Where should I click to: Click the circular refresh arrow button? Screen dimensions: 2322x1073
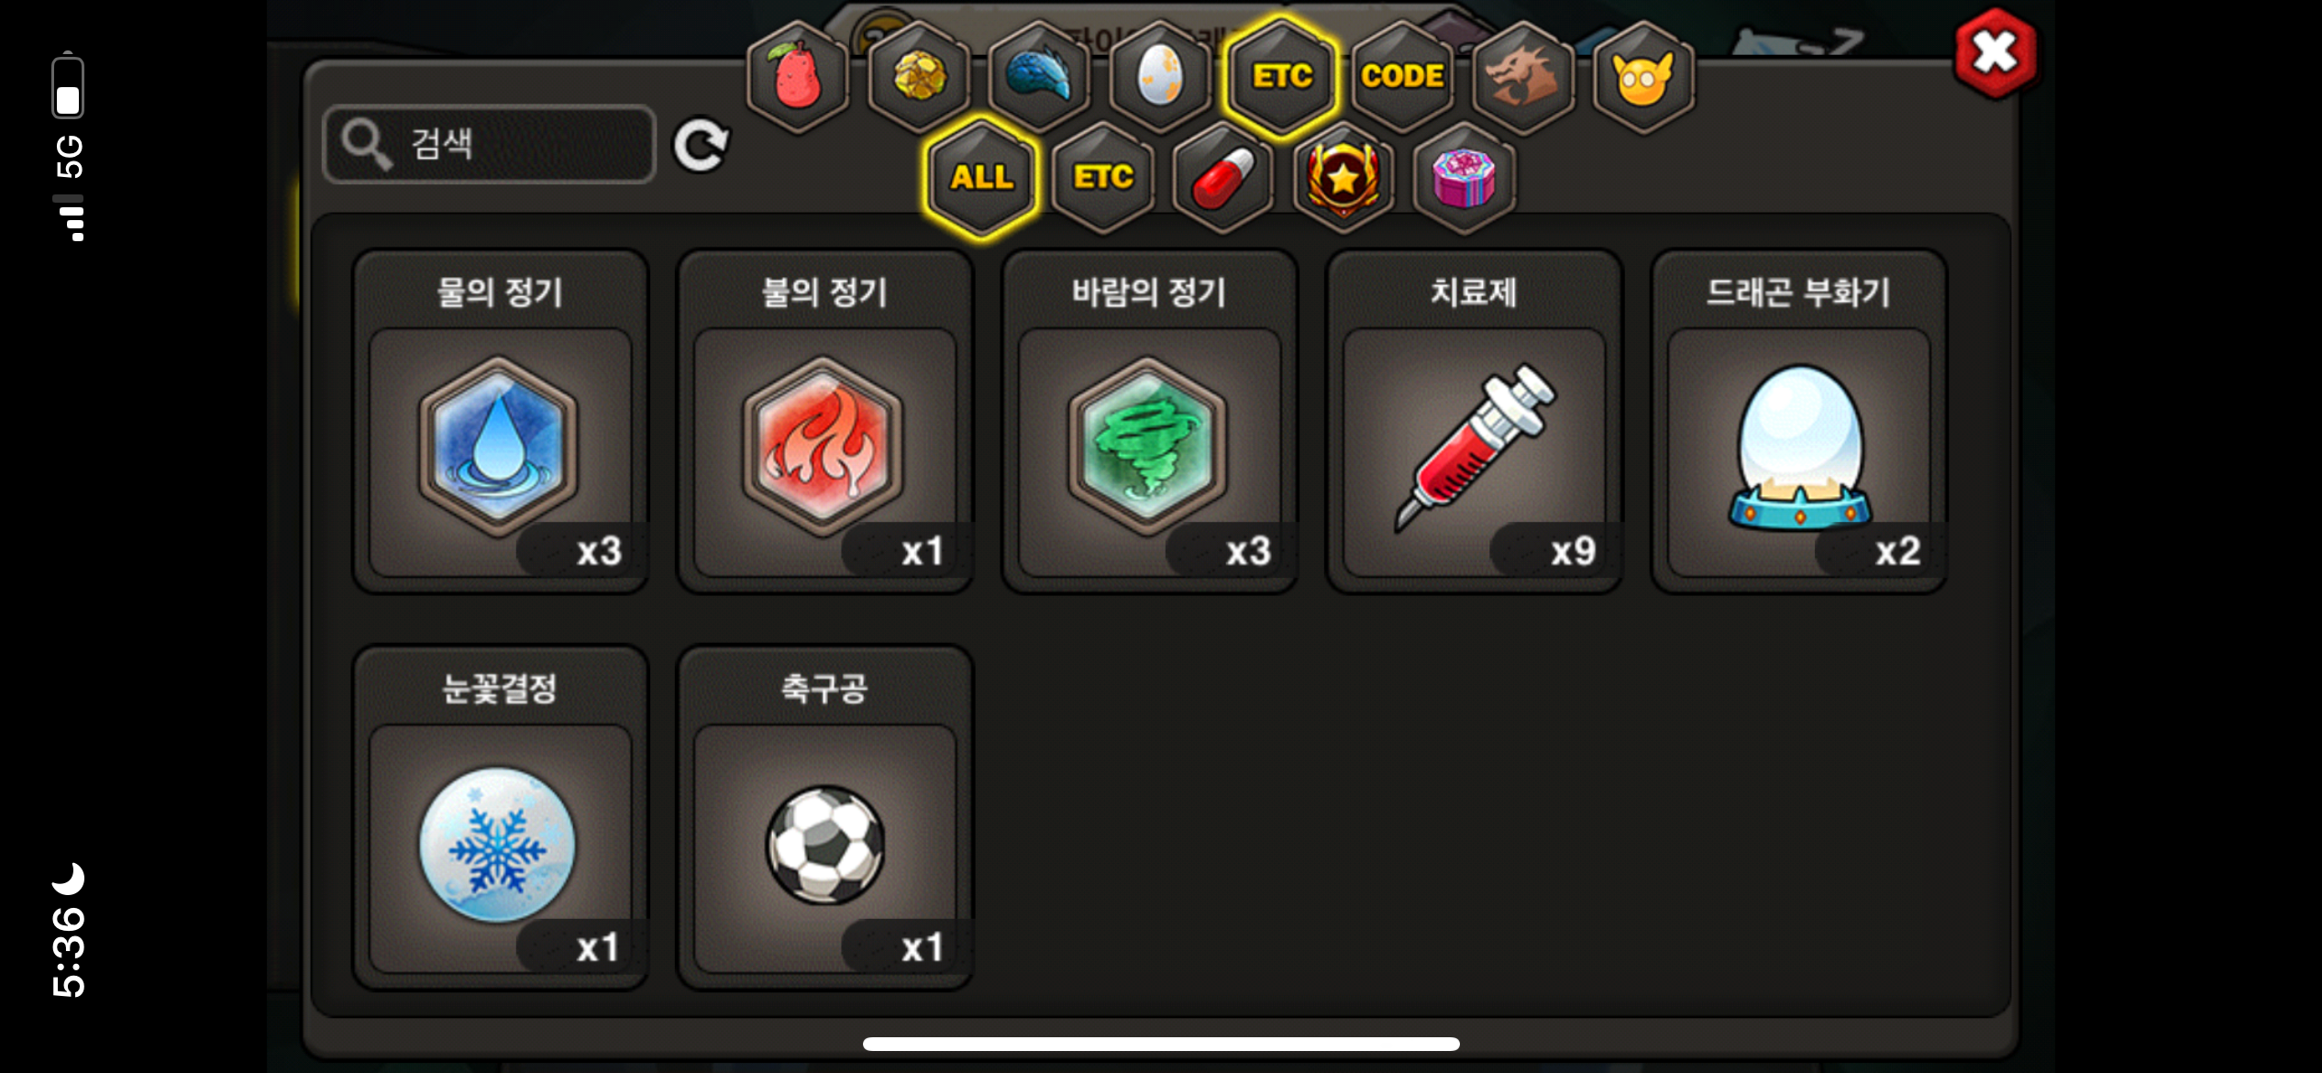[702, 145]
